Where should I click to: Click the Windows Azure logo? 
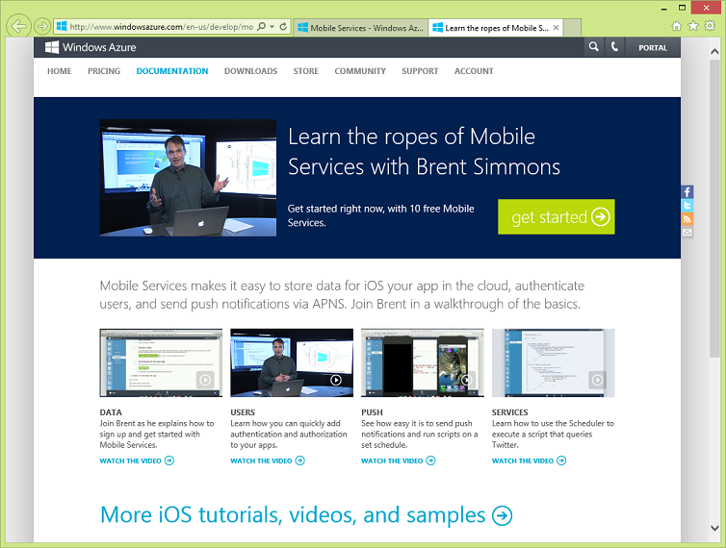[91, 47]
